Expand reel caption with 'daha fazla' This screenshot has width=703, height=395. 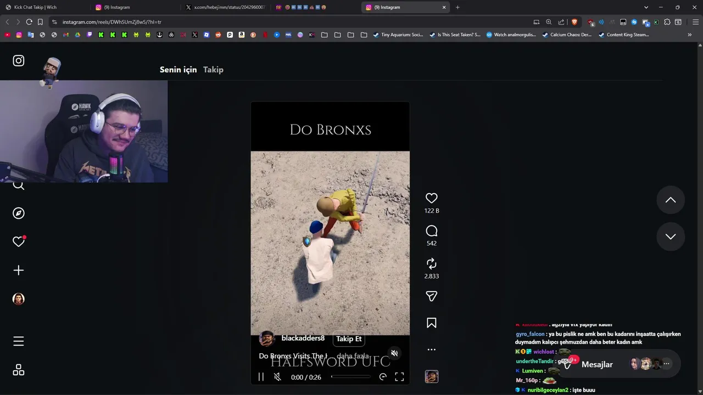pos(353,356)
